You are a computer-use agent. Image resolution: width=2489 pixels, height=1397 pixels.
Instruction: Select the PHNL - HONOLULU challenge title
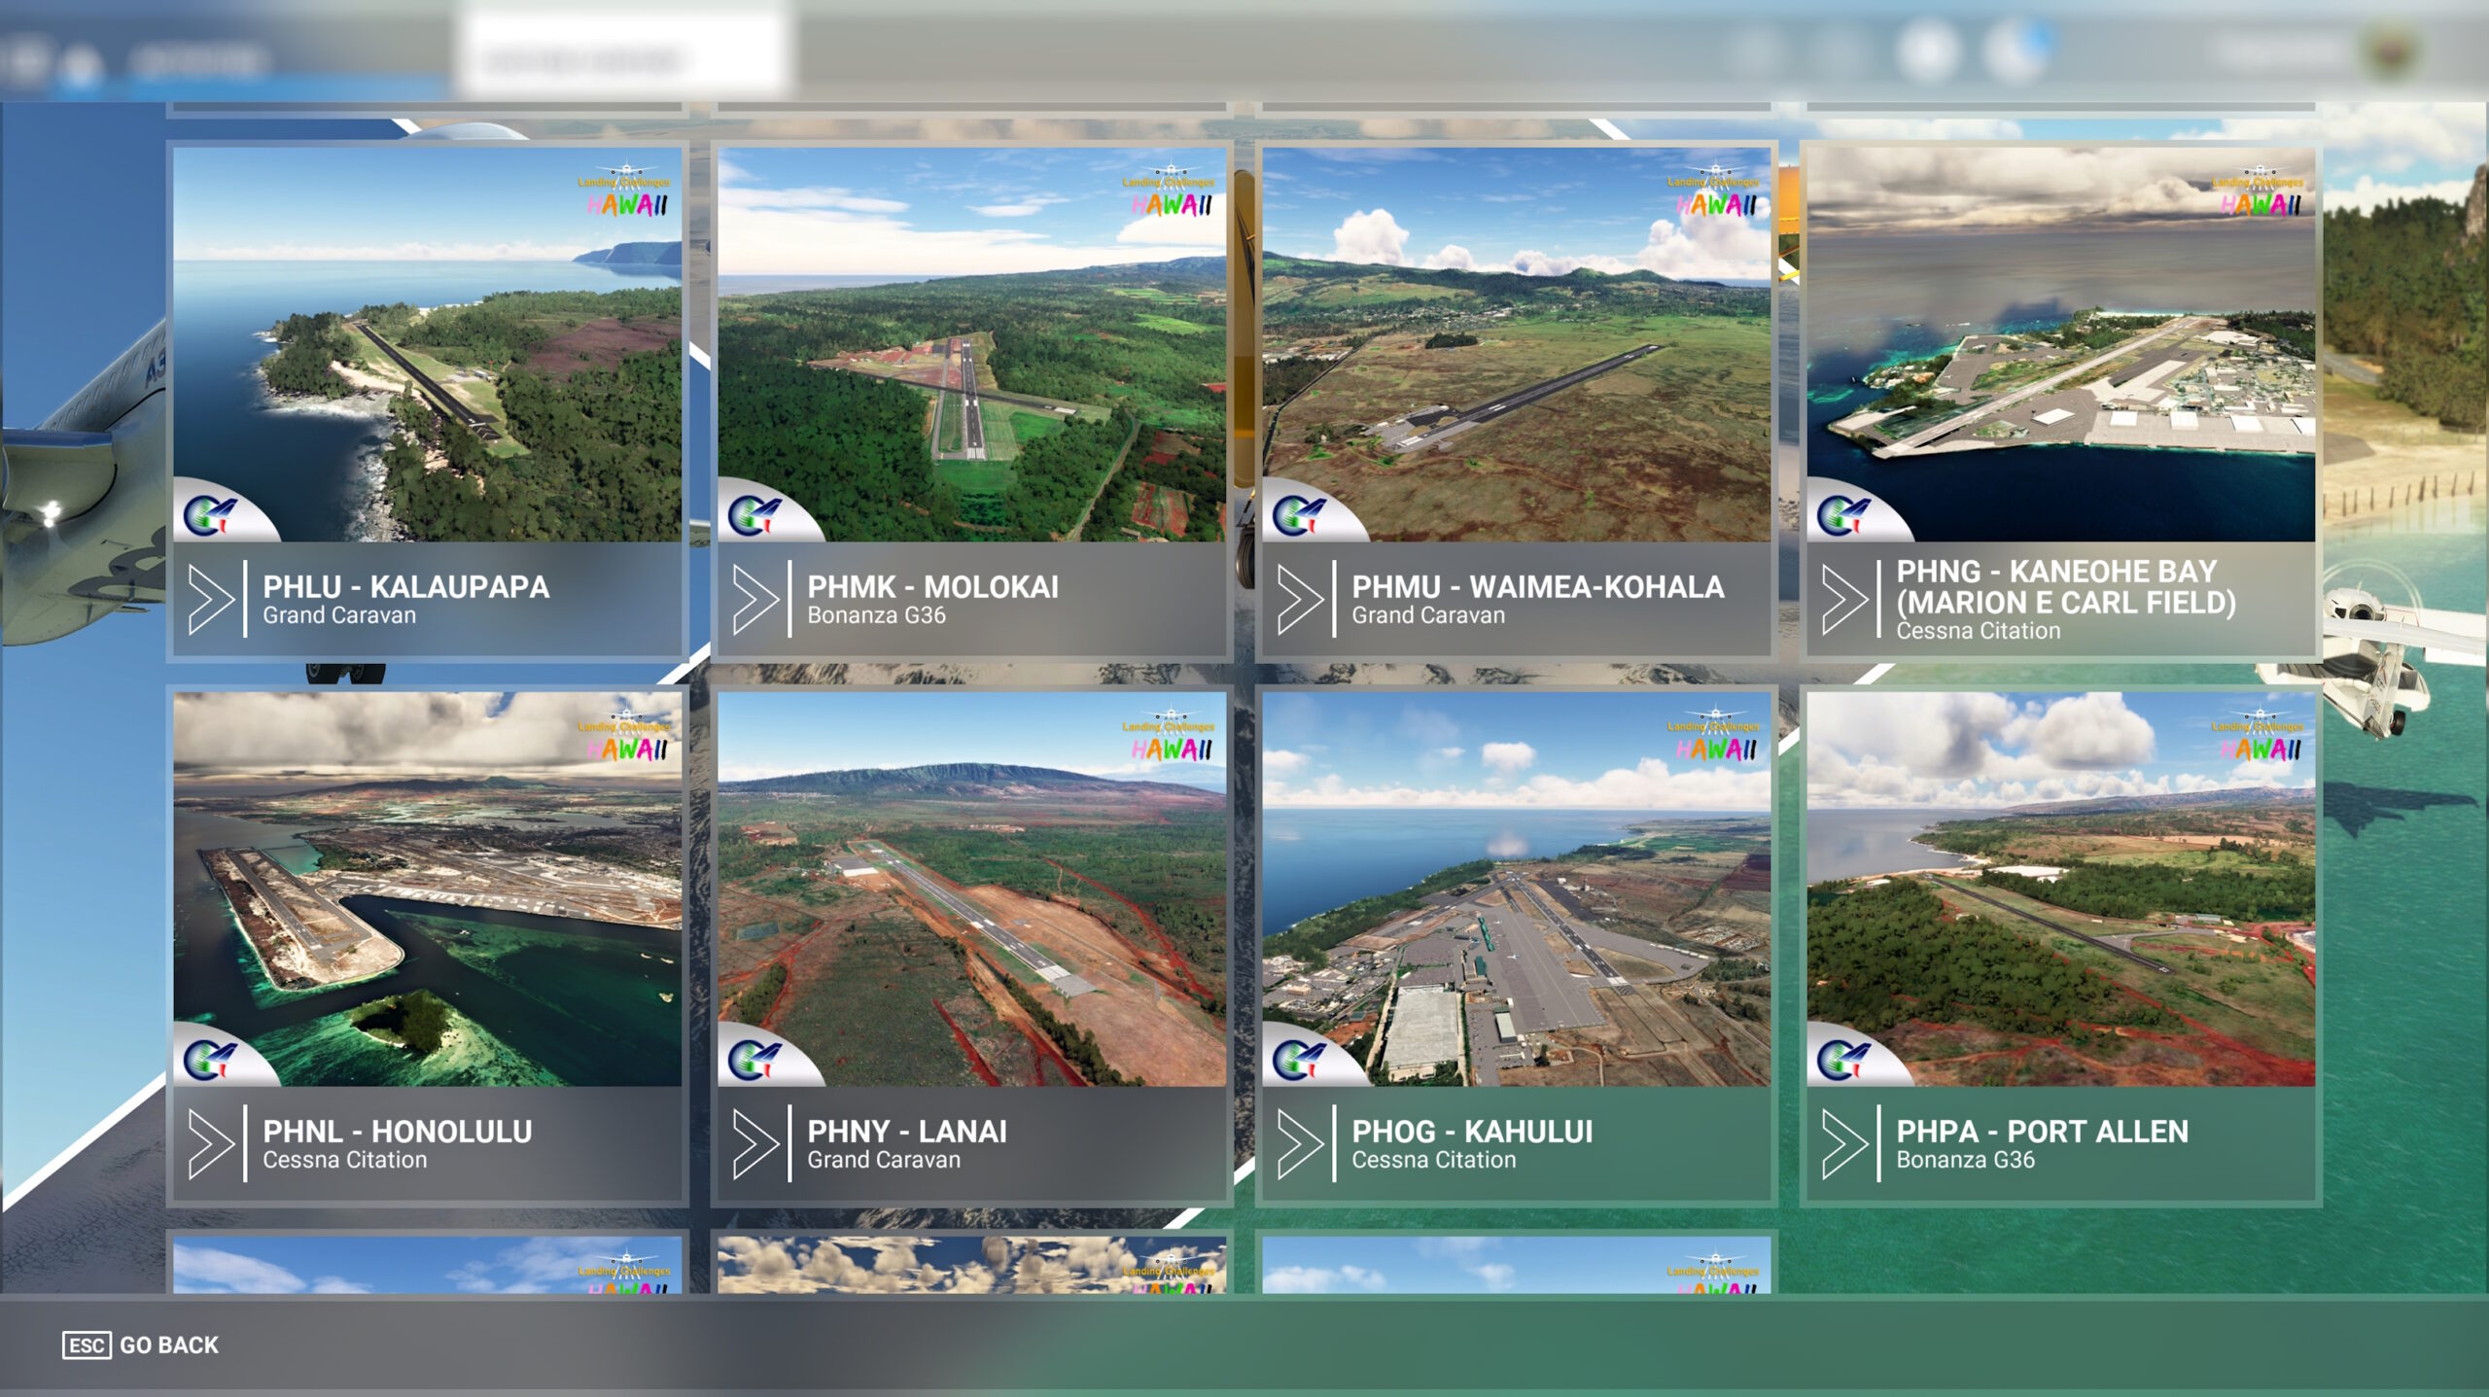click(x=398, y=1132)
